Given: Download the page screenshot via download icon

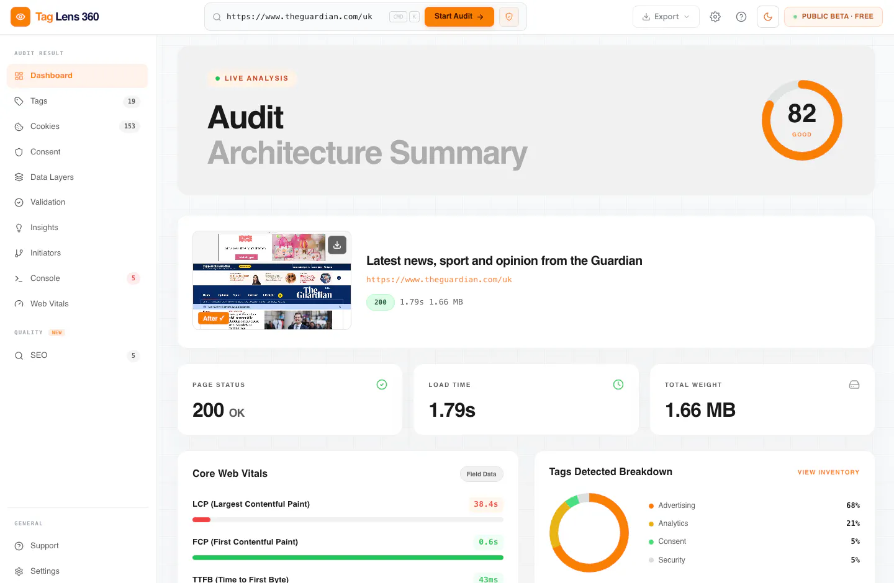Looking at the screenshot, I should pyautogui.click(x=337, y=245).
